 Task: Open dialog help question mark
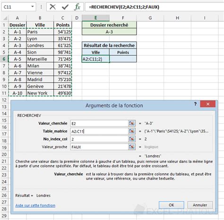click(195, 104)
